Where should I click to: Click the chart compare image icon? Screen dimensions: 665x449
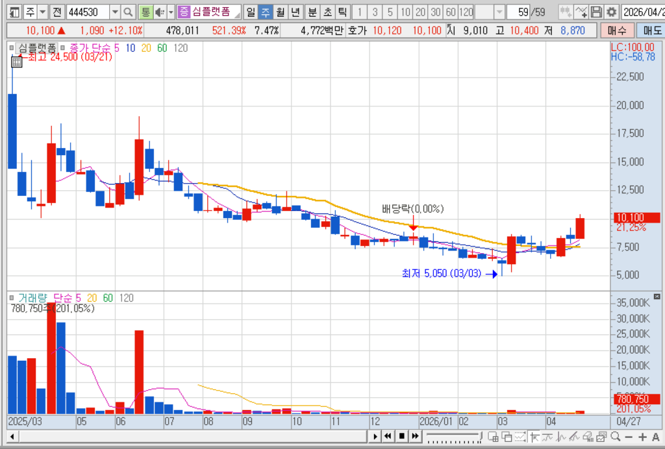click(x=601, y=436)
